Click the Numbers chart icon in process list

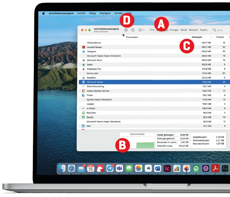pos(84,78)
